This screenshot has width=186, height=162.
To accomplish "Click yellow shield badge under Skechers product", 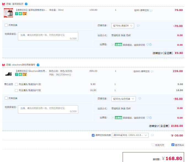I will point(20,75).
